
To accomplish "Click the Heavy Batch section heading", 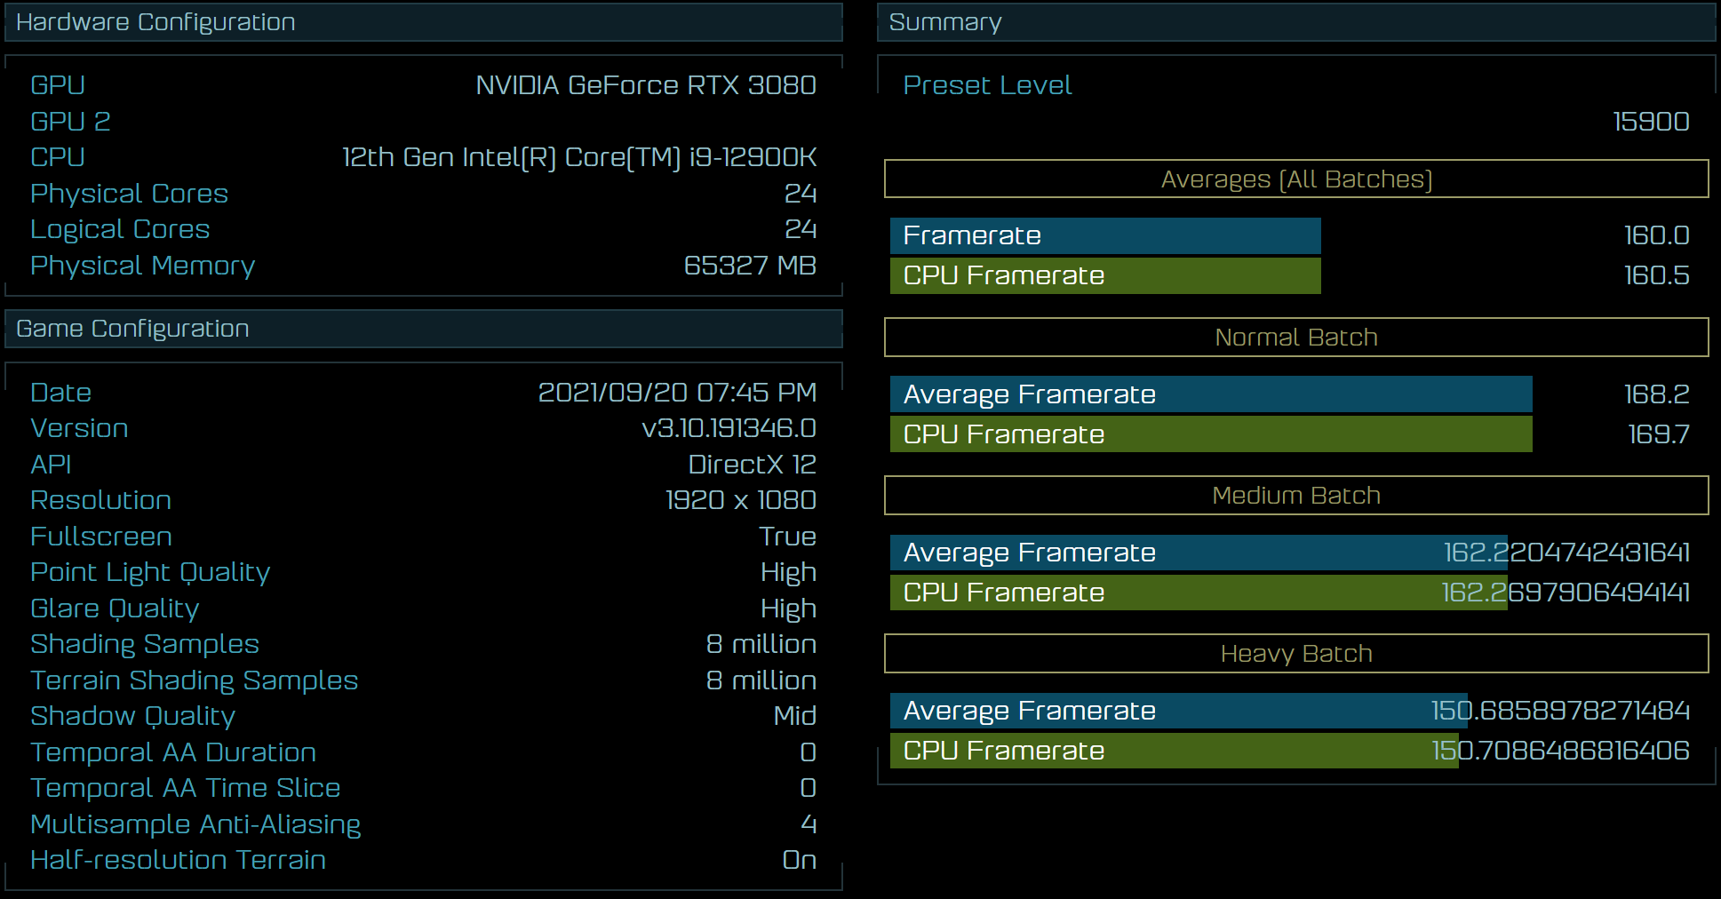I will tap(1295, 654).
